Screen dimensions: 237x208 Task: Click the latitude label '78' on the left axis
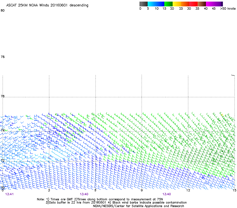click(3, 57)
